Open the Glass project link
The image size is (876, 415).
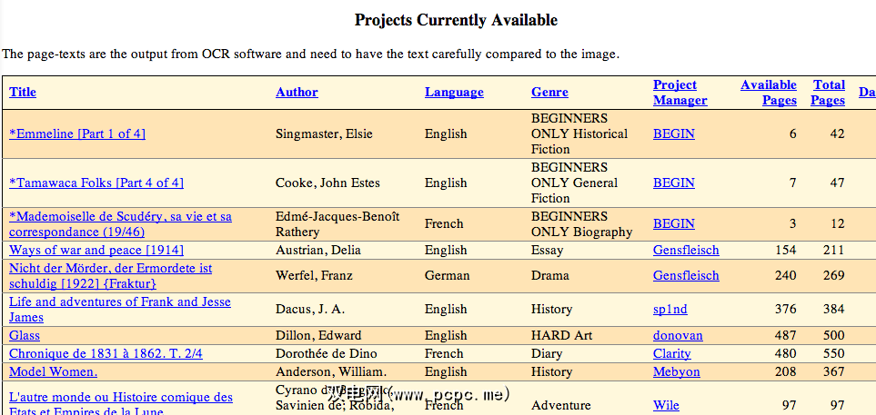click(x=25, y=335)
